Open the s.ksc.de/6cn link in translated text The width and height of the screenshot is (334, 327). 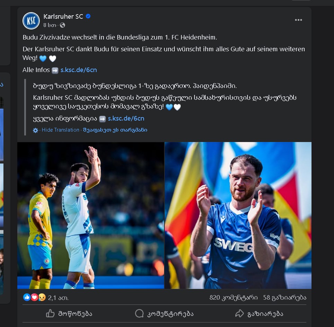tap(126, 118)
